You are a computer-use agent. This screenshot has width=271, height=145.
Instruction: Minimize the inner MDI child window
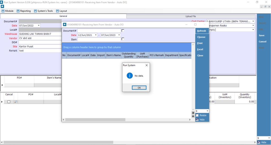click(261, 7)
